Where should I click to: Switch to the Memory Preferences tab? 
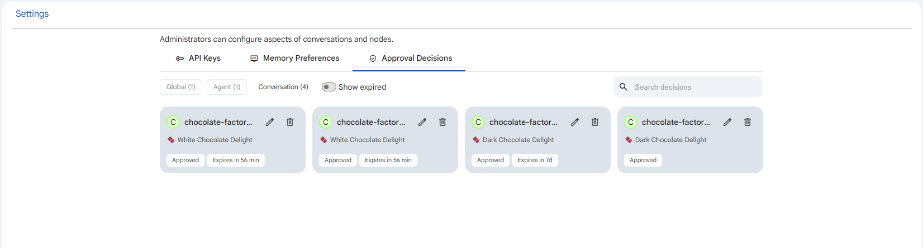(x=294, y=58)
